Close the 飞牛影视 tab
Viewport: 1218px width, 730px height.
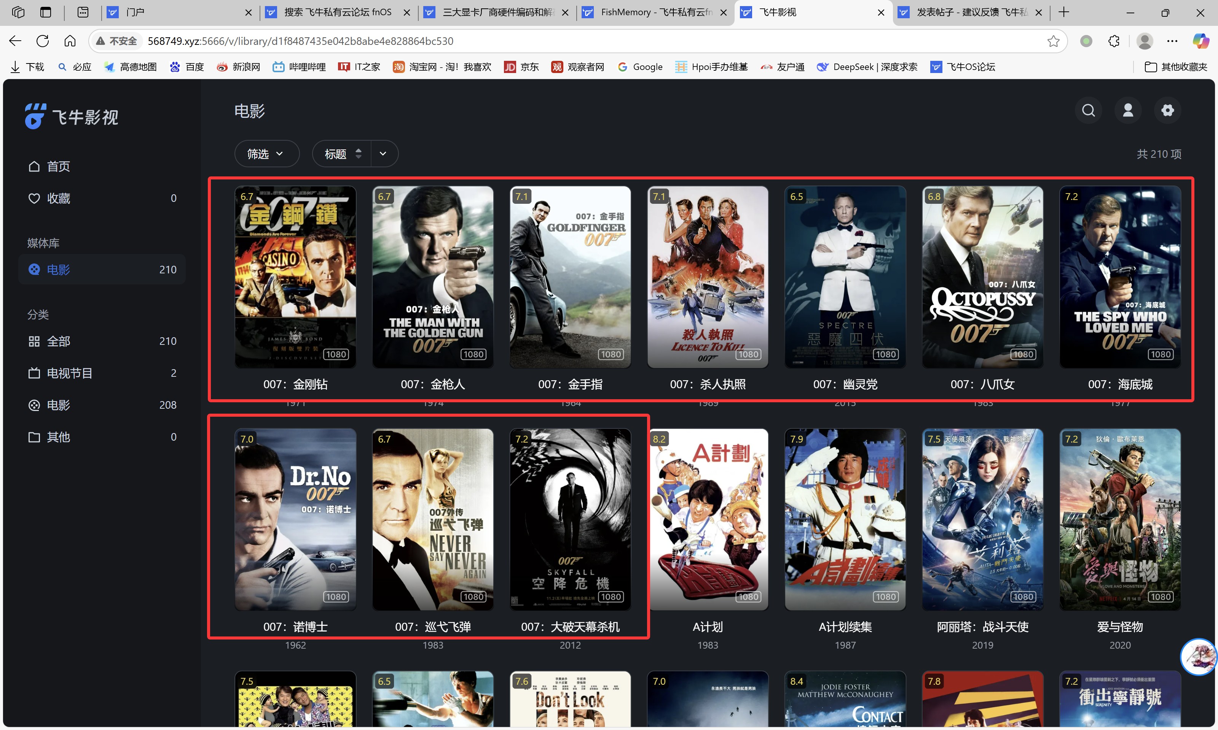click(x=881, y=12)
